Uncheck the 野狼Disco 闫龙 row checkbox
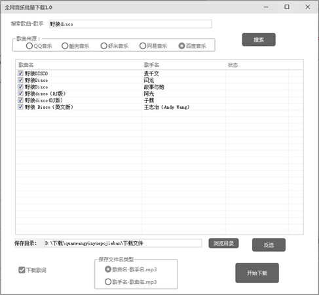The image size is (319, 295). coord(20,80)
